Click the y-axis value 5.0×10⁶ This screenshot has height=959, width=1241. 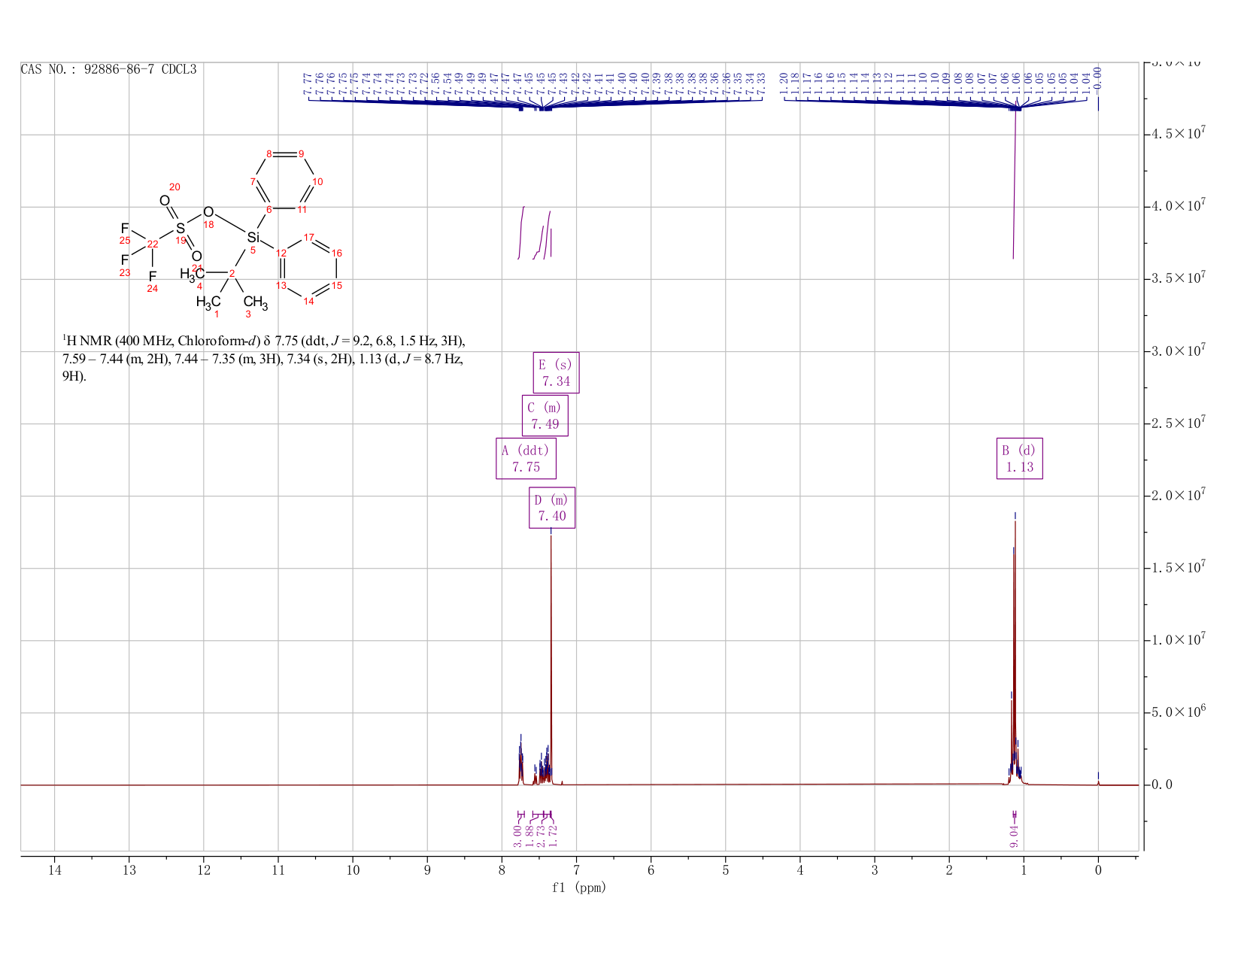coord(1178,712)
